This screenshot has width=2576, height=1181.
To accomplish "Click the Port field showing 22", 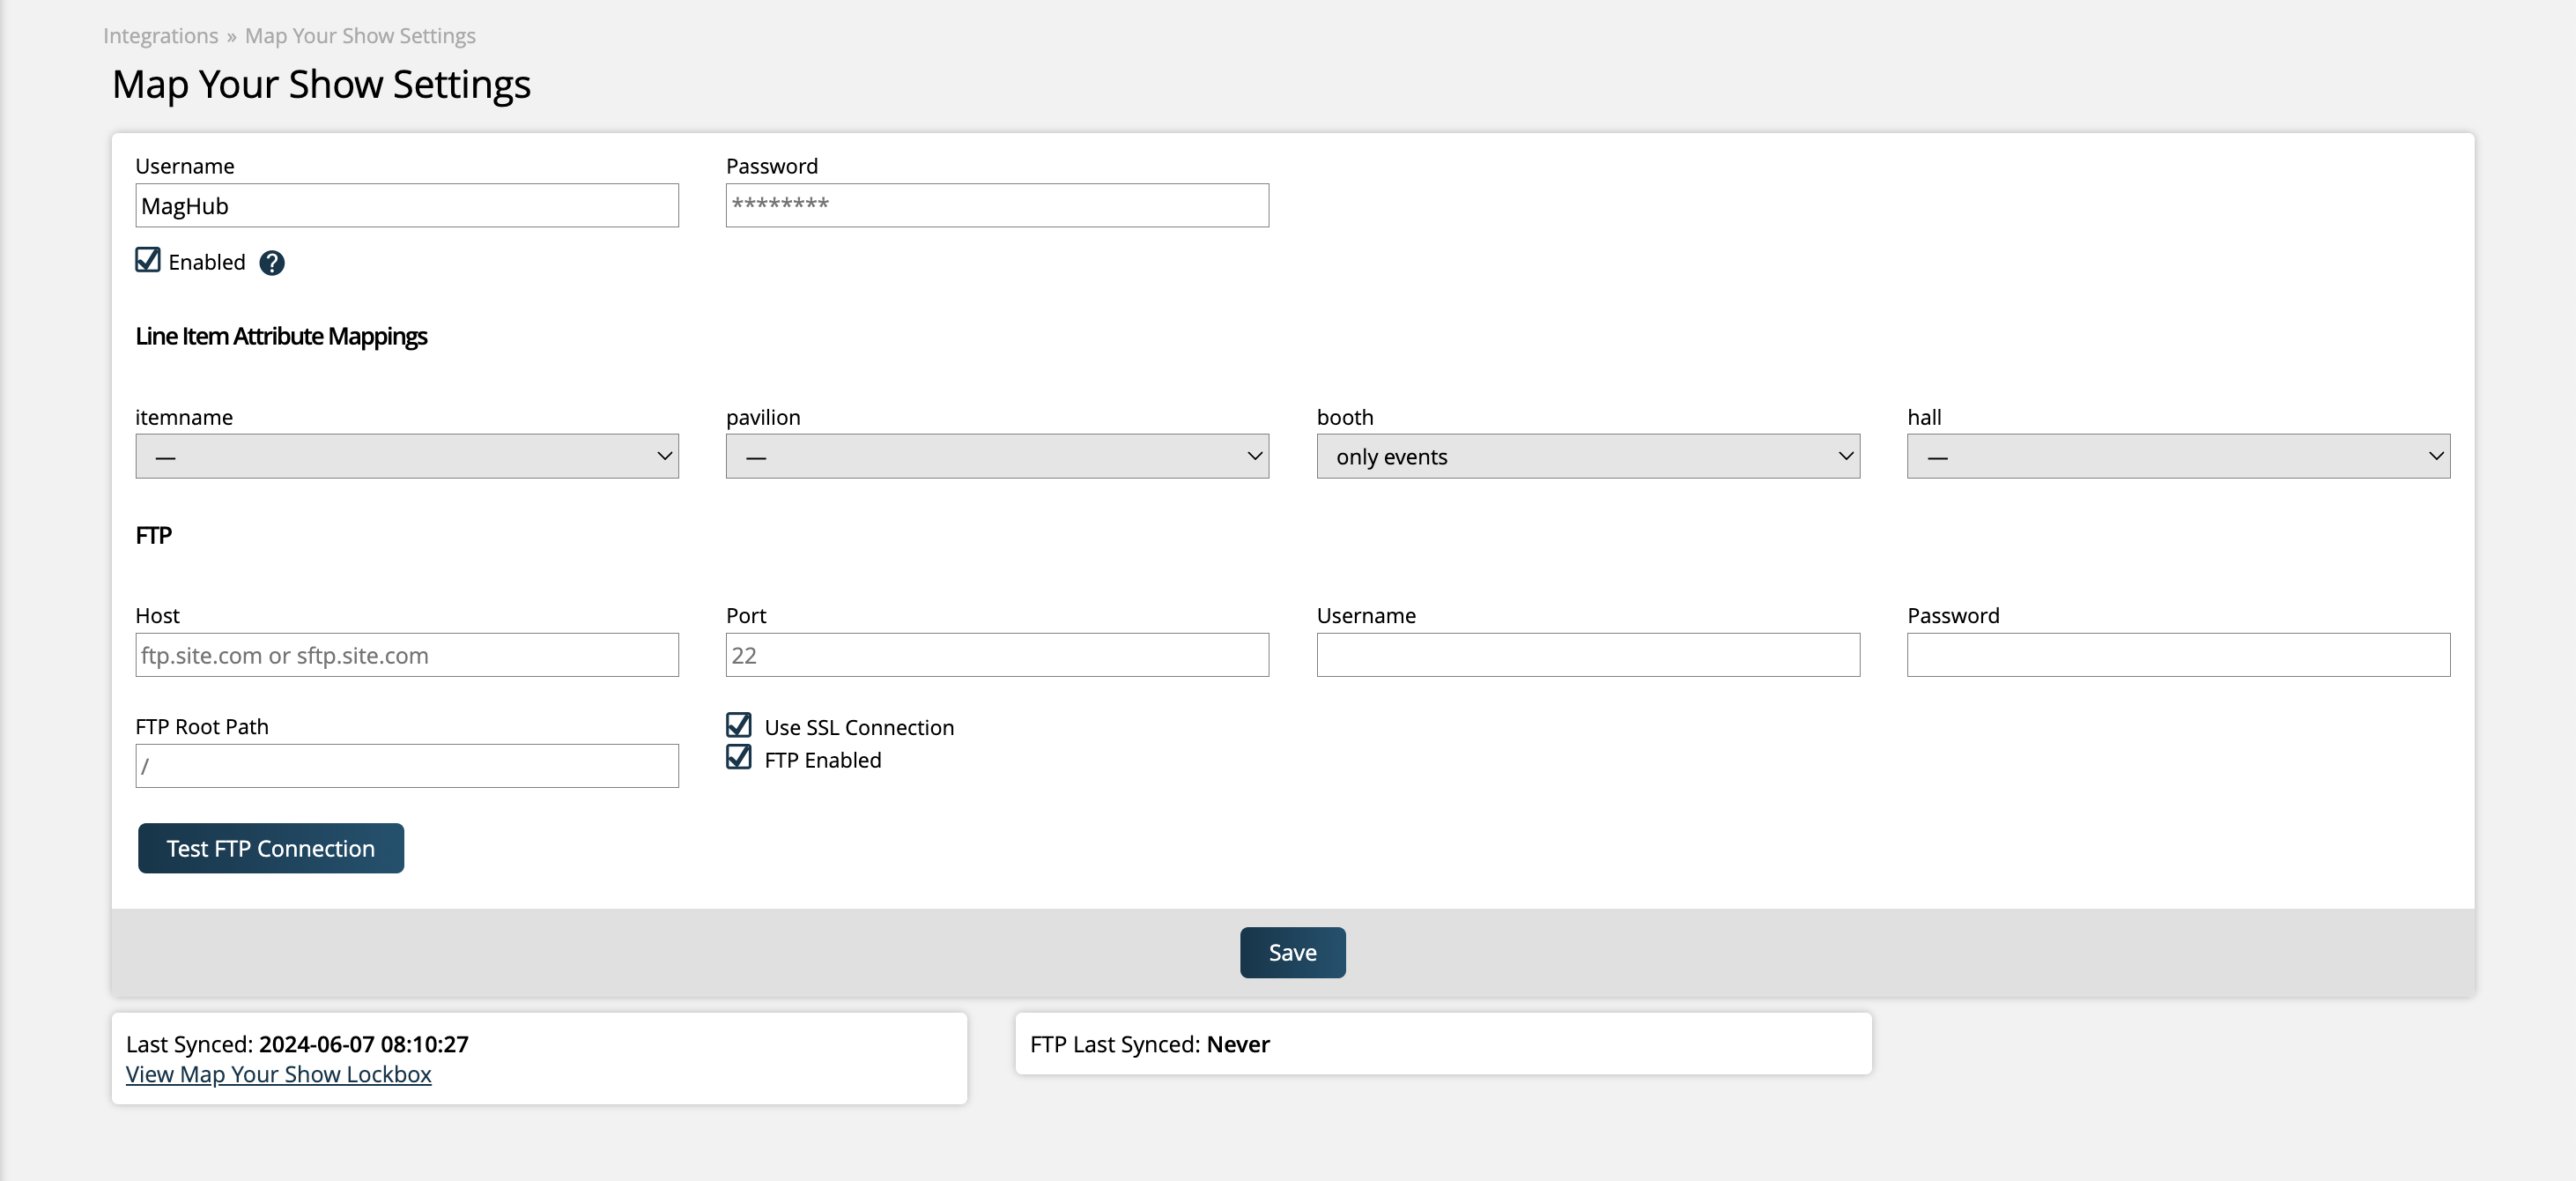I will [x=996, y=655].
